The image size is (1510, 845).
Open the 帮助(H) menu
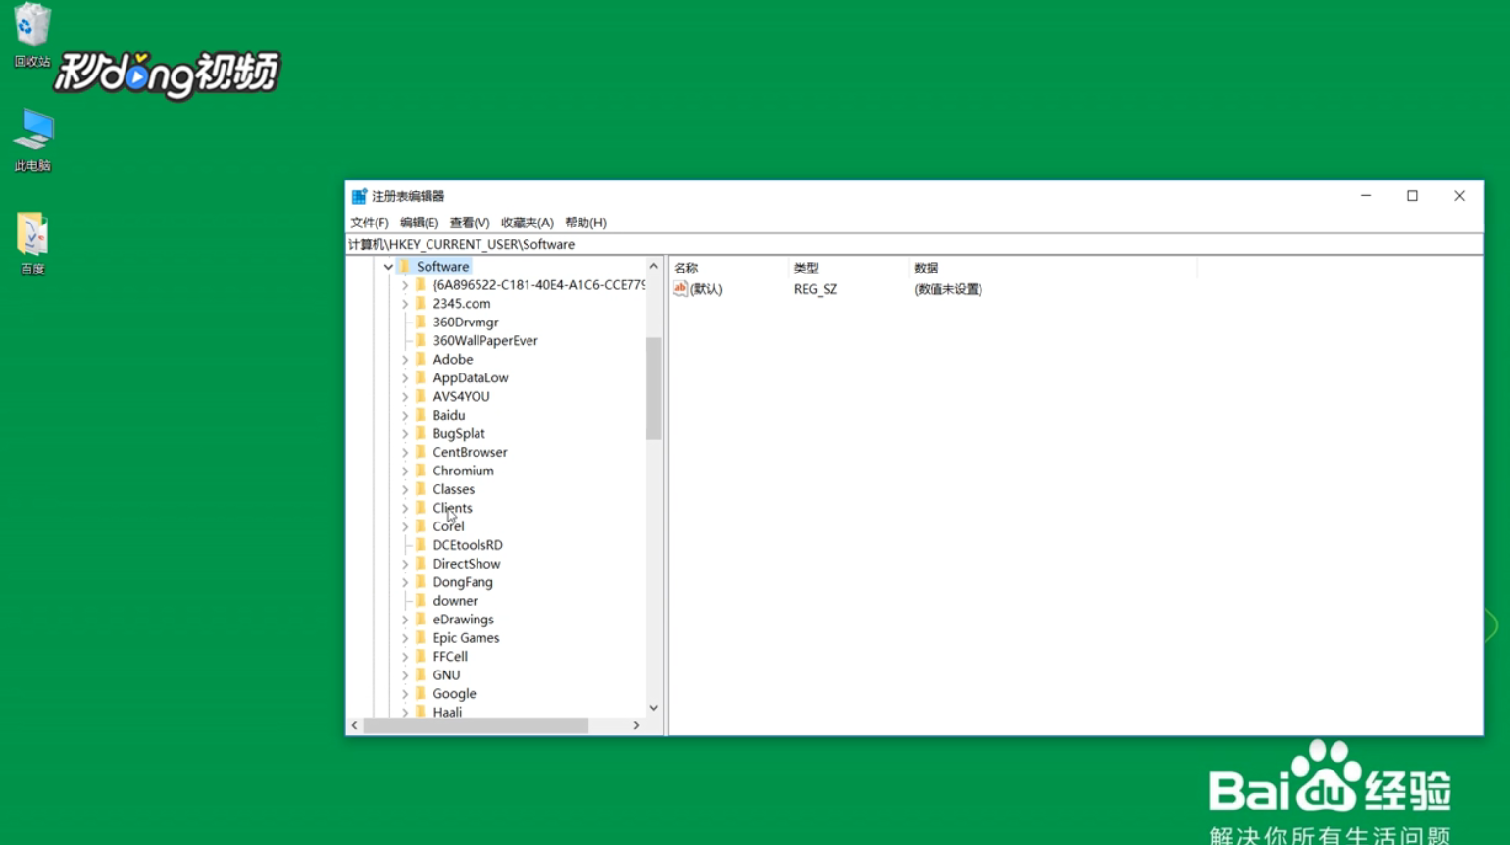[585, 223]
